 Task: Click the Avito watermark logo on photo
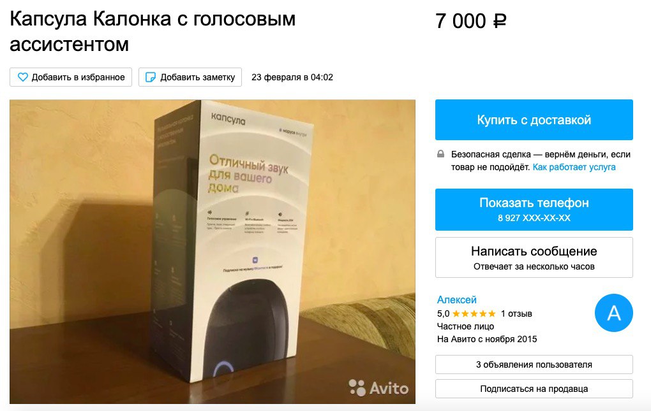[378, 388]
